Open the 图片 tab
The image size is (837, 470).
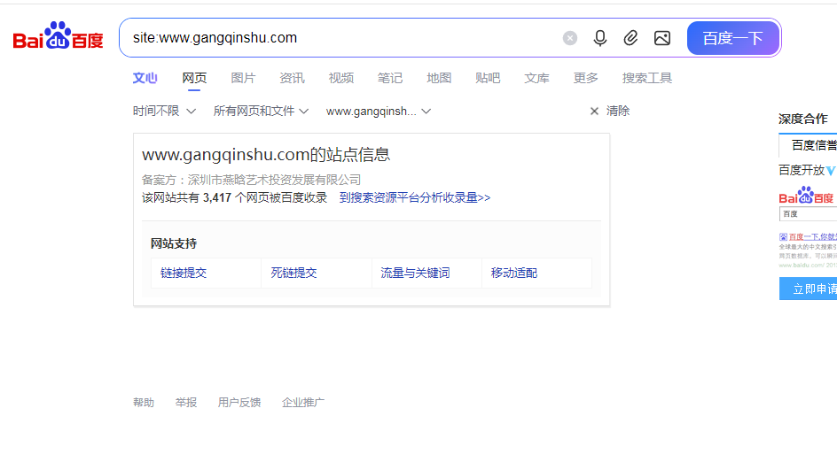point(243,78)
